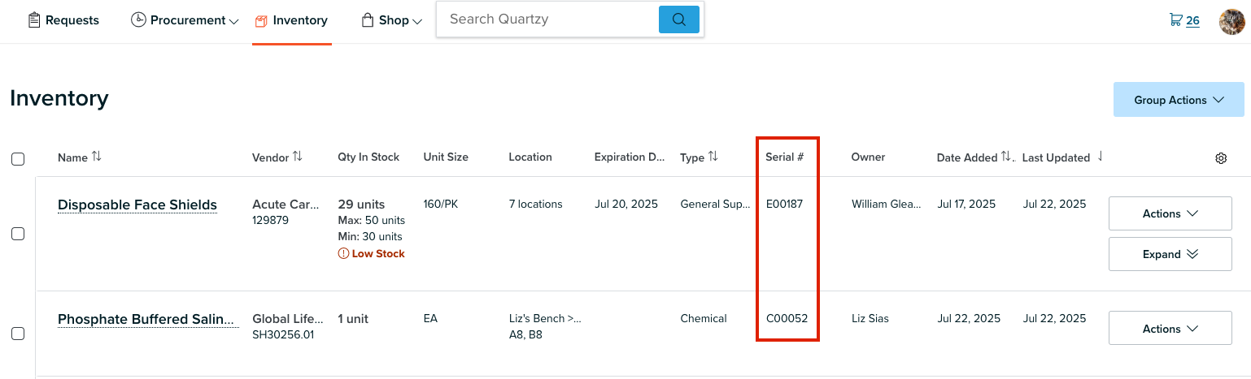Click the Location column header
This screenshot has width=1251, height=379.
530,157
